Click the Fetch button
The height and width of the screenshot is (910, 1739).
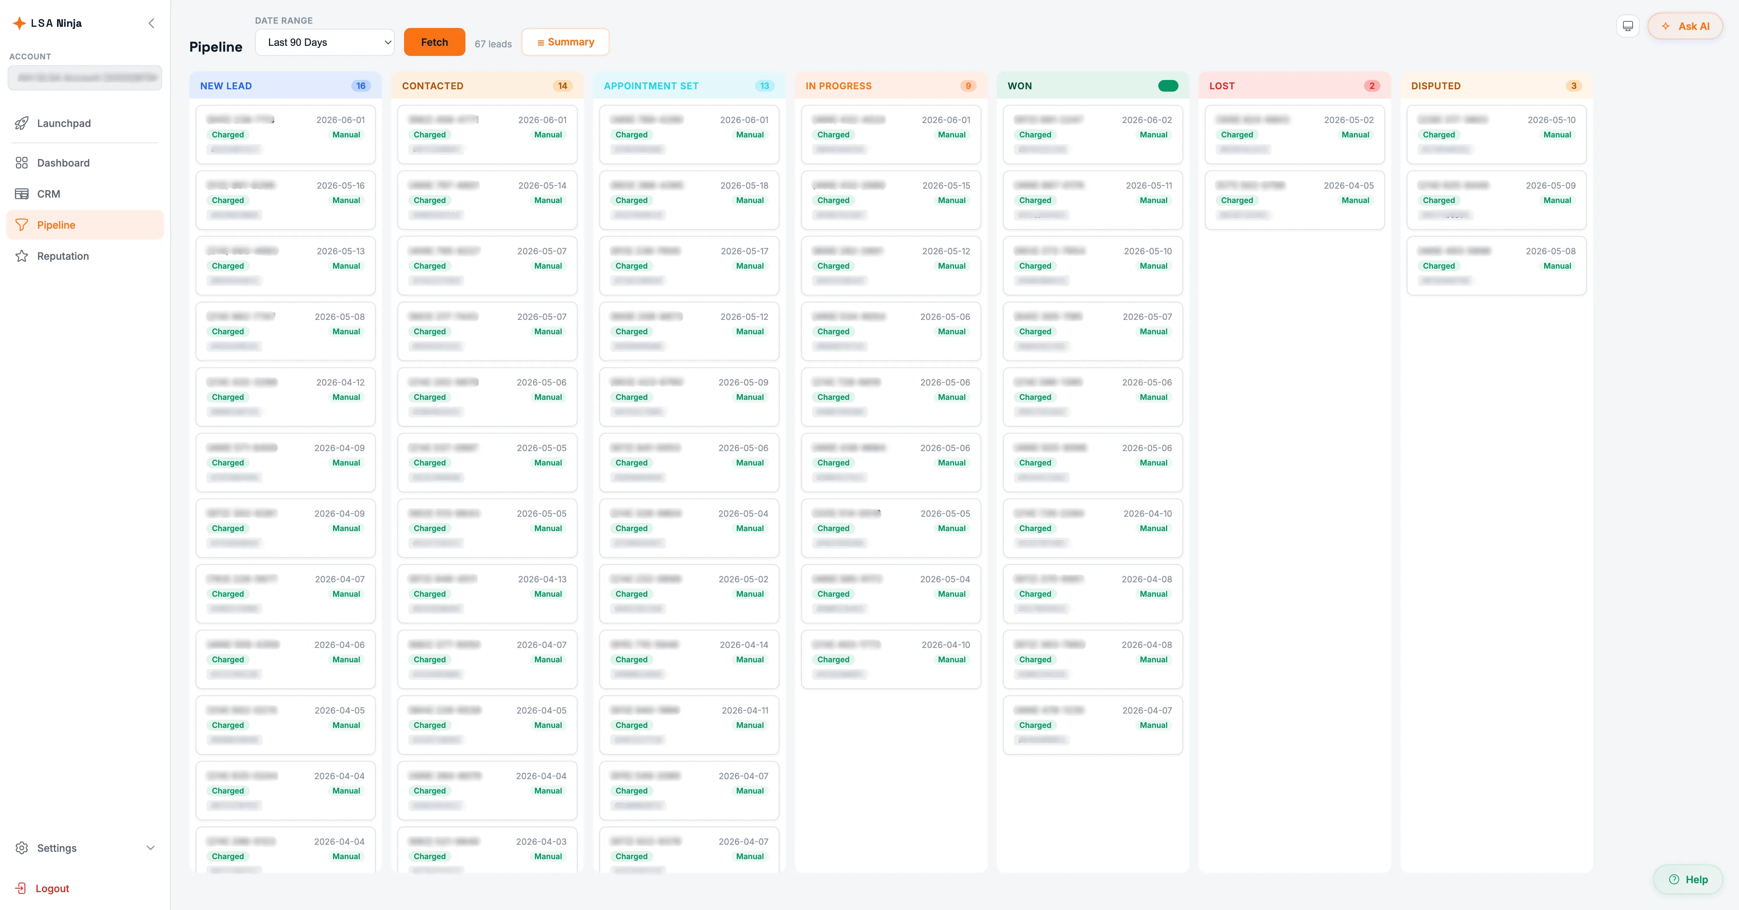(434, 42)
